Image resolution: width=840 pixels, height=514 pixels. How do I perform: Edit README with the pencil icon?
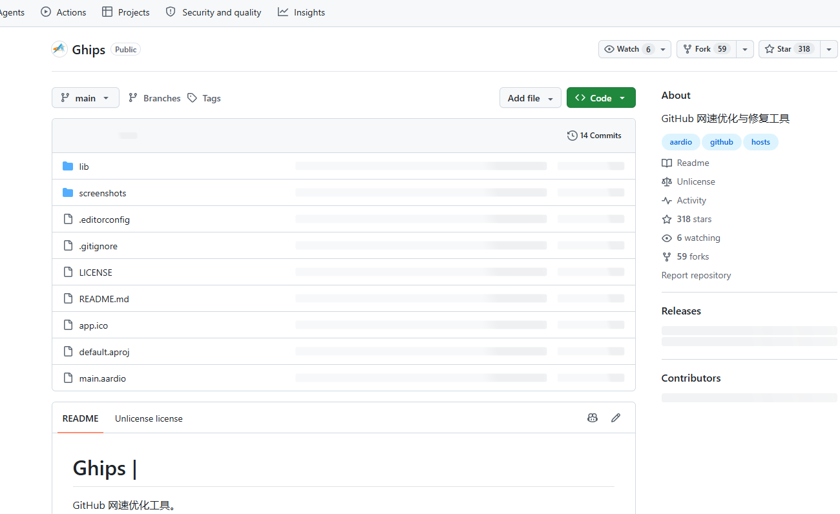[x=616, y=418]
